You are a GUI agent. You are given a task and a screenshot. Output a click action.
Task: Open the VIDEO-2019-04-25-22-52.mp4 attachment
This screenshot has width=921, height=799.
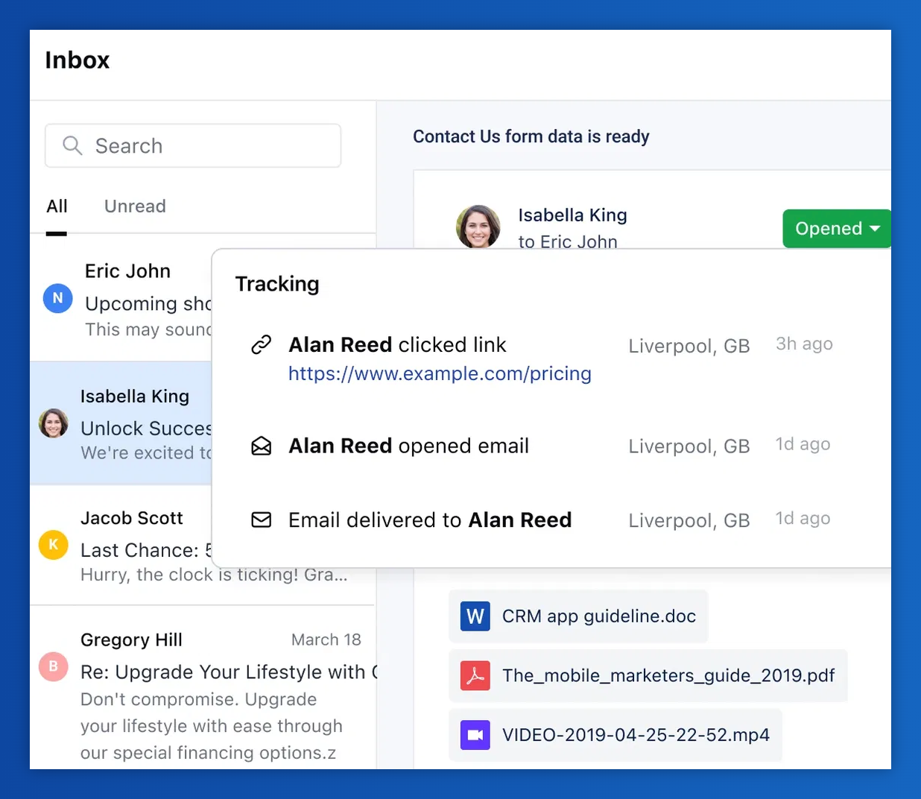(x=615, y=735)
